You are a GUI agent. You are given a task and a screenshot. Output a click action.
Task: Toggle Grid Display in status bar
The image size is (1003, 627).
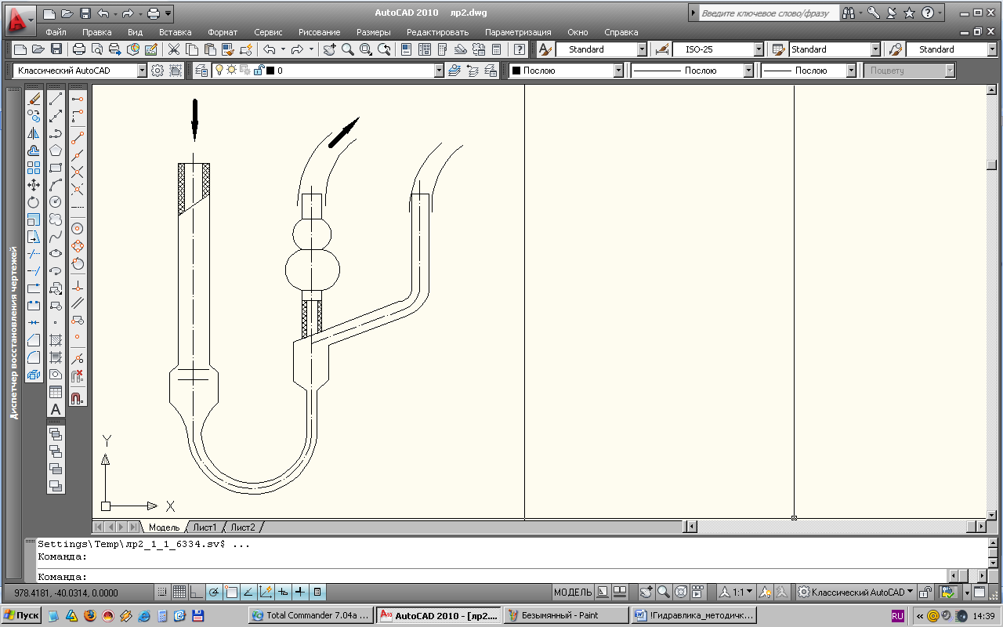[179, 592]
